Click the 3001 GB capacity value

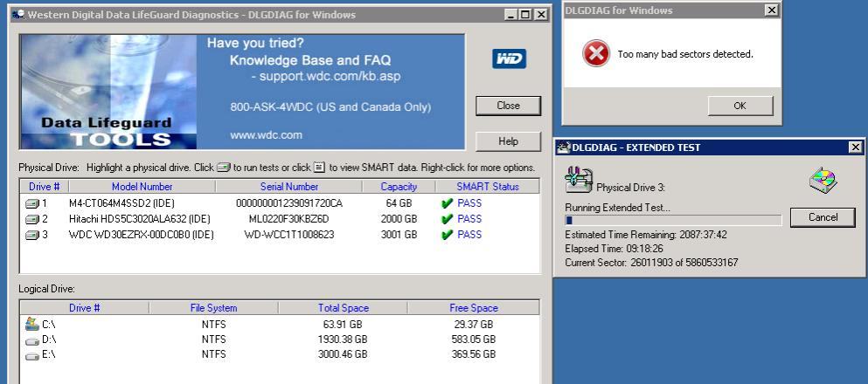point(399,235)
